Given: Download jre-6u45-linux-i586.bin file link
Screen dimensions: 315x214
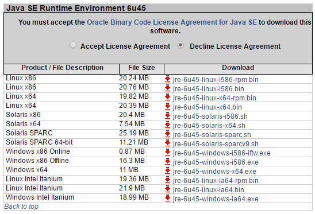Looking at the screenshot, I should [x=209, y=89].
